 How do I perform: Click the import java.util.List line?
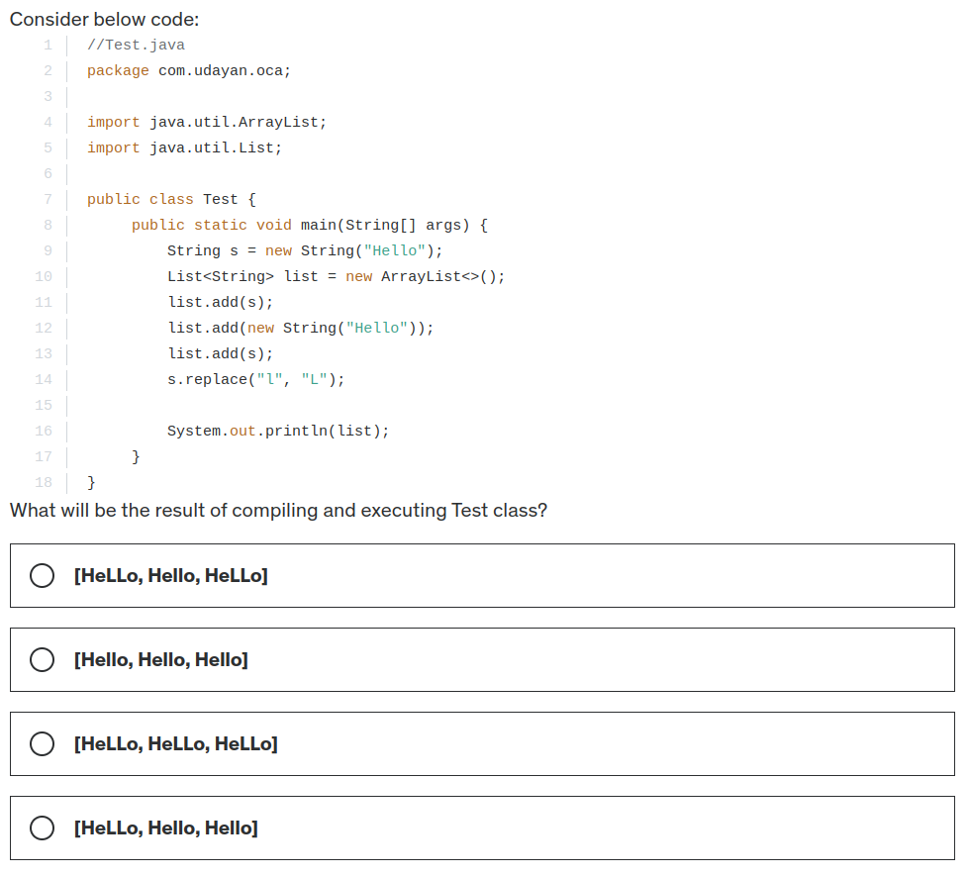(x=184, y=147)
